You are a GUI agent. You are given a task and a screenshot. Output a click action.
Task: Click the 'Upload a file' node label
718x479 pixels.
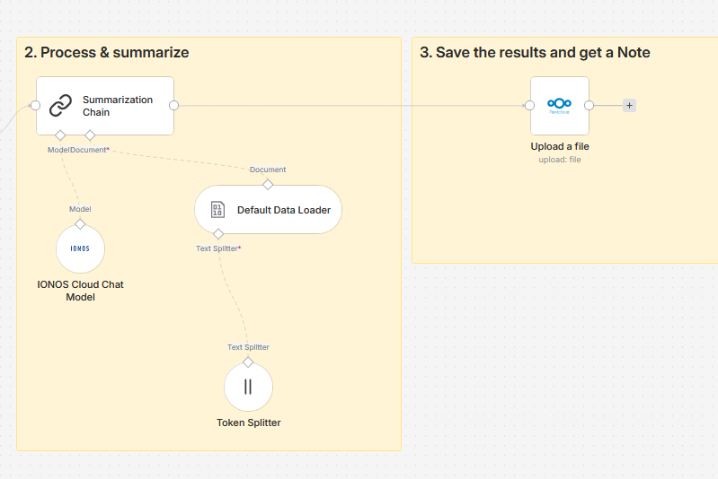560,146
